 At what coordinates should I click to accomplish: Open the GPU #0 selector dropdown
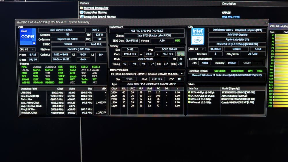click(x=197, y=49)
